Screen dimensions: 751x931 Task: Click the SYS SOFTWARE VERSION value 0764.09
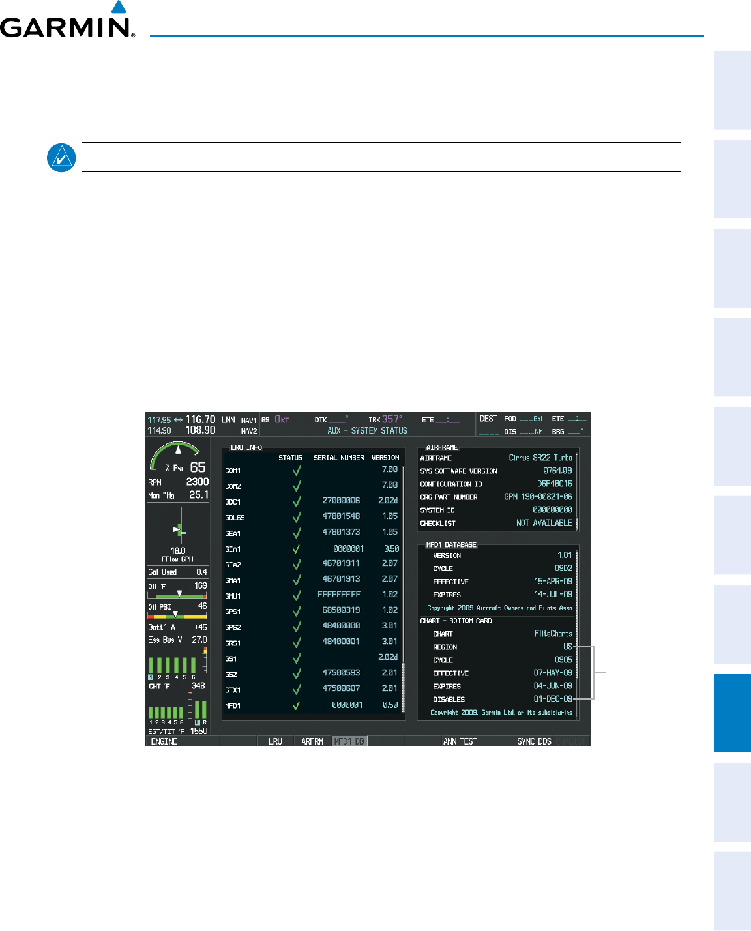point(557,471)
